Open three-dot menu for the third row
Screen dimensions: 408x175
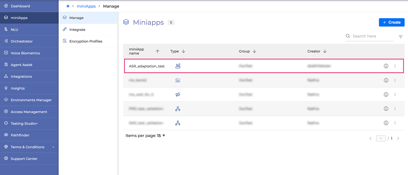[x=395, y=95]
